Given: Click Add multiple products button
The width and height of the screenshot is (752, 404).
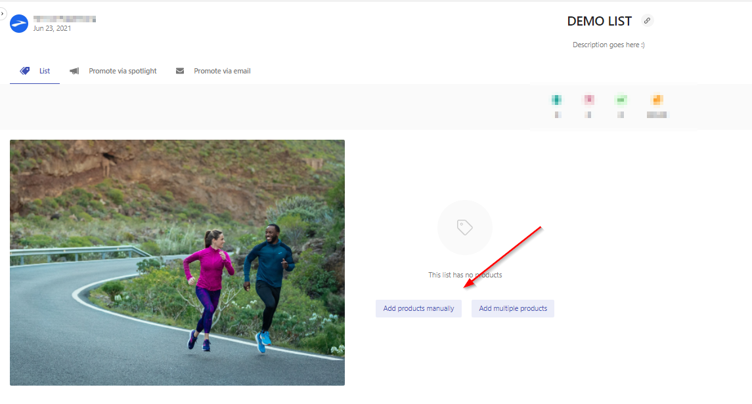Looking at the screenshot, I should click(513, 308).
